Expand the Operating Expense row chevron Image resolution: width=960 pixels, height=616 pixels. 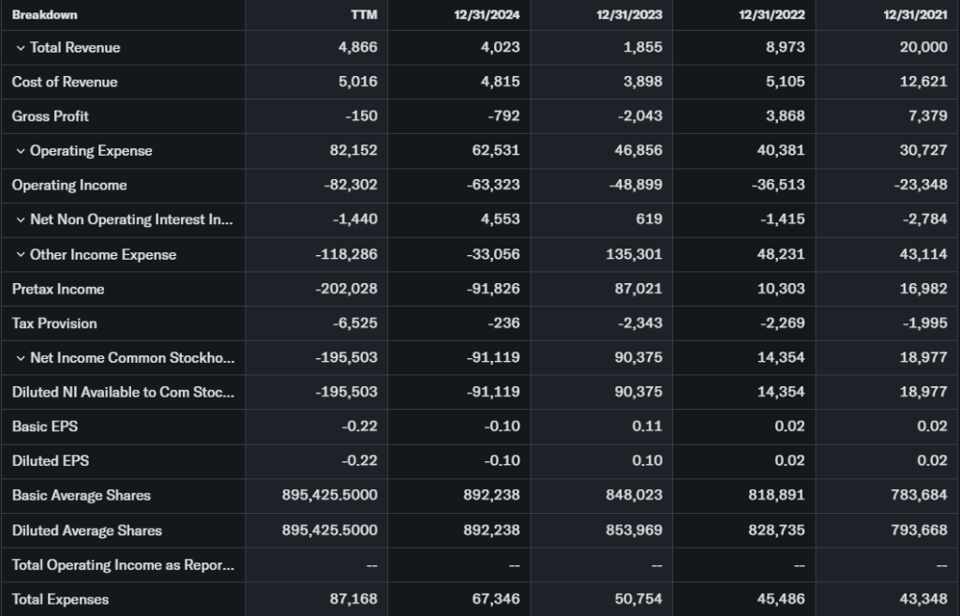(x=21, y=151)
